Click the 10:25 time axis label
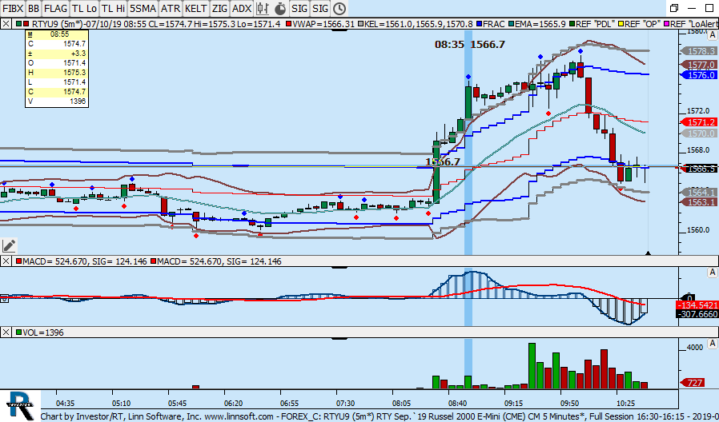The height and width of the screenshot is (422, 719). pos(626,404)
